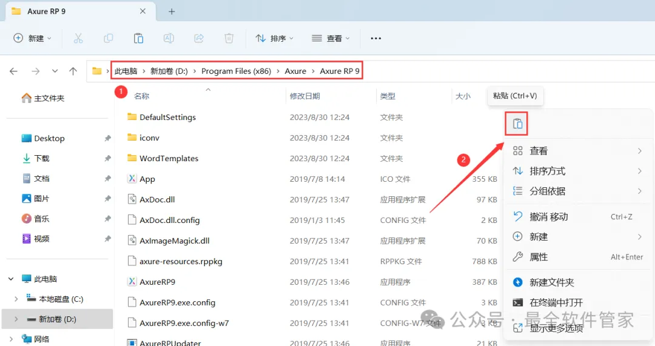Expand 新加卷 (D:) tree node
This screenshot has height=346, width=655.
[x=16, y=319]
